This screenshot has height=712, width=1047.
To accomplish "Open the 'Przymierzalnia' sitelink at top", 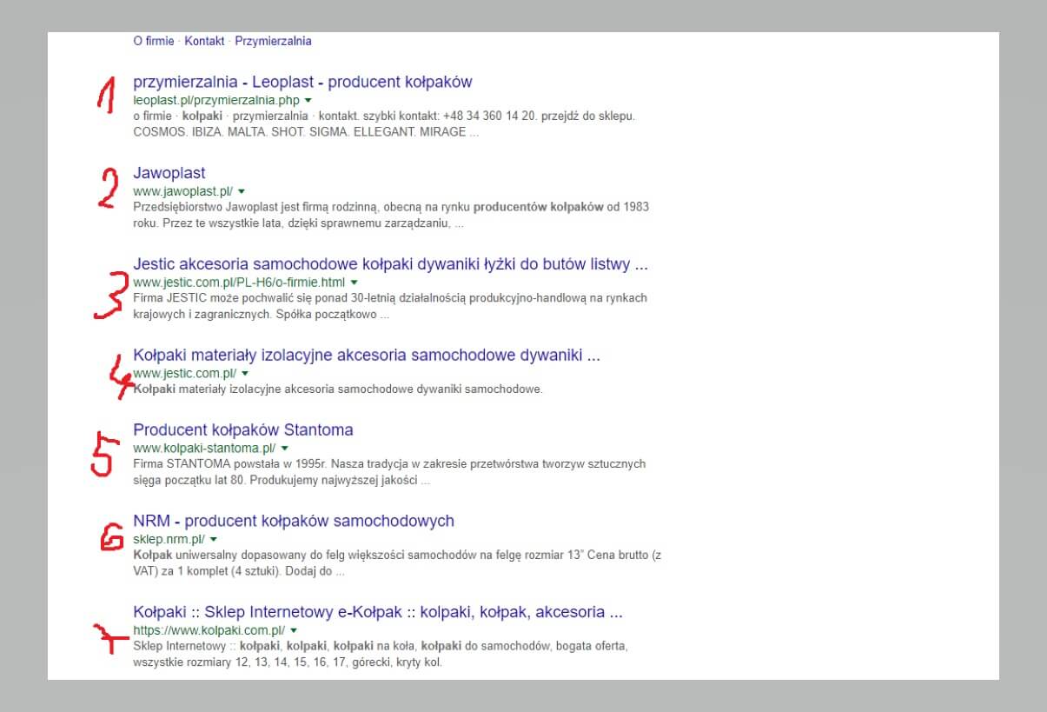I will pyautogui.click(x=273, y=41).
